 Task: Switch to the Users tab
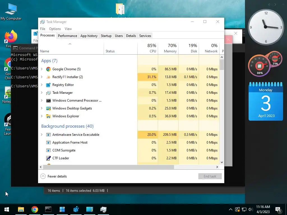coord(119,36)
